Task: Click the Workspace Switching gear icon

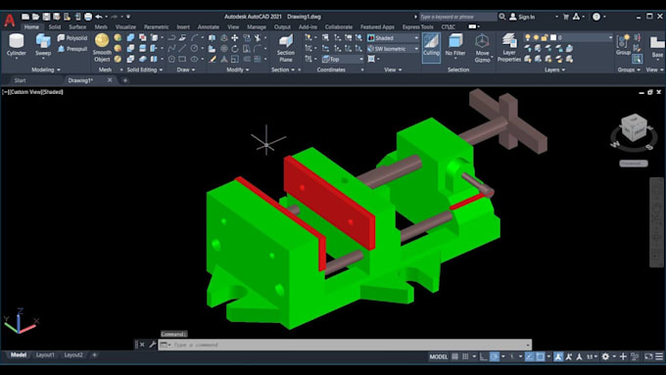Action: pos(605,356)
